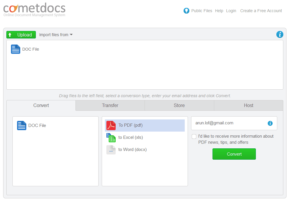Click the gray Word document icon

[111, 150]
